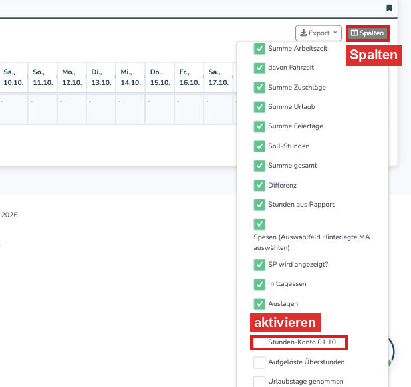Click the Do., 15.10. column header

point(160,78)
